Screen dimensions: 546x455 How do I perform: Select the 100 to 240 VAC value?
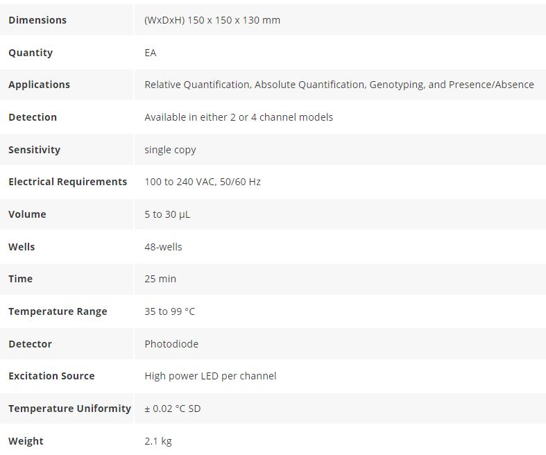[180, 182]
